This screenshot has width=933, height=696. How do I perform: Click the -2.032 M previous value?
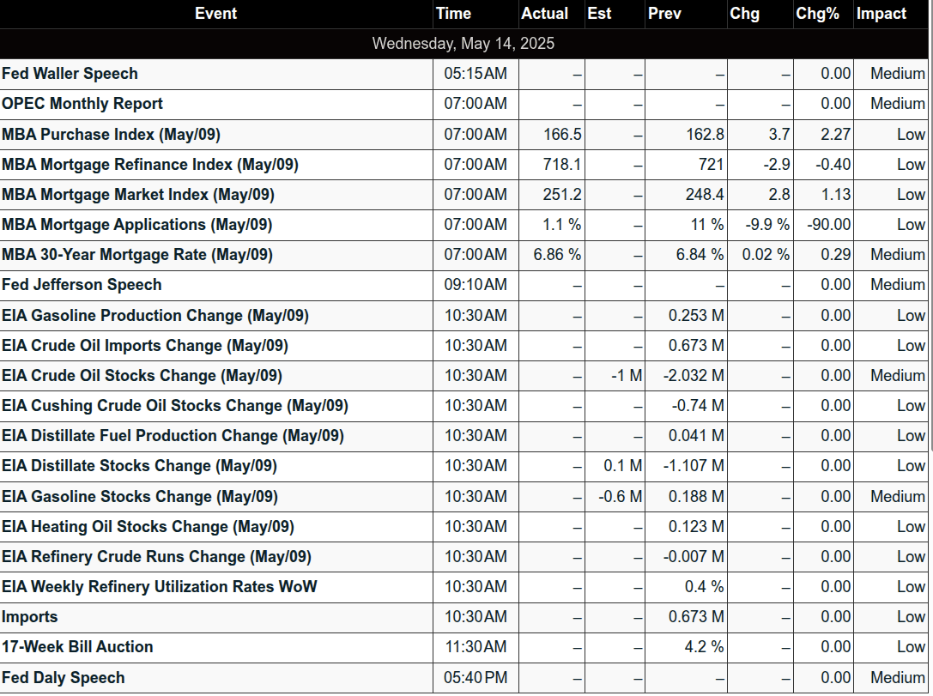694,375
